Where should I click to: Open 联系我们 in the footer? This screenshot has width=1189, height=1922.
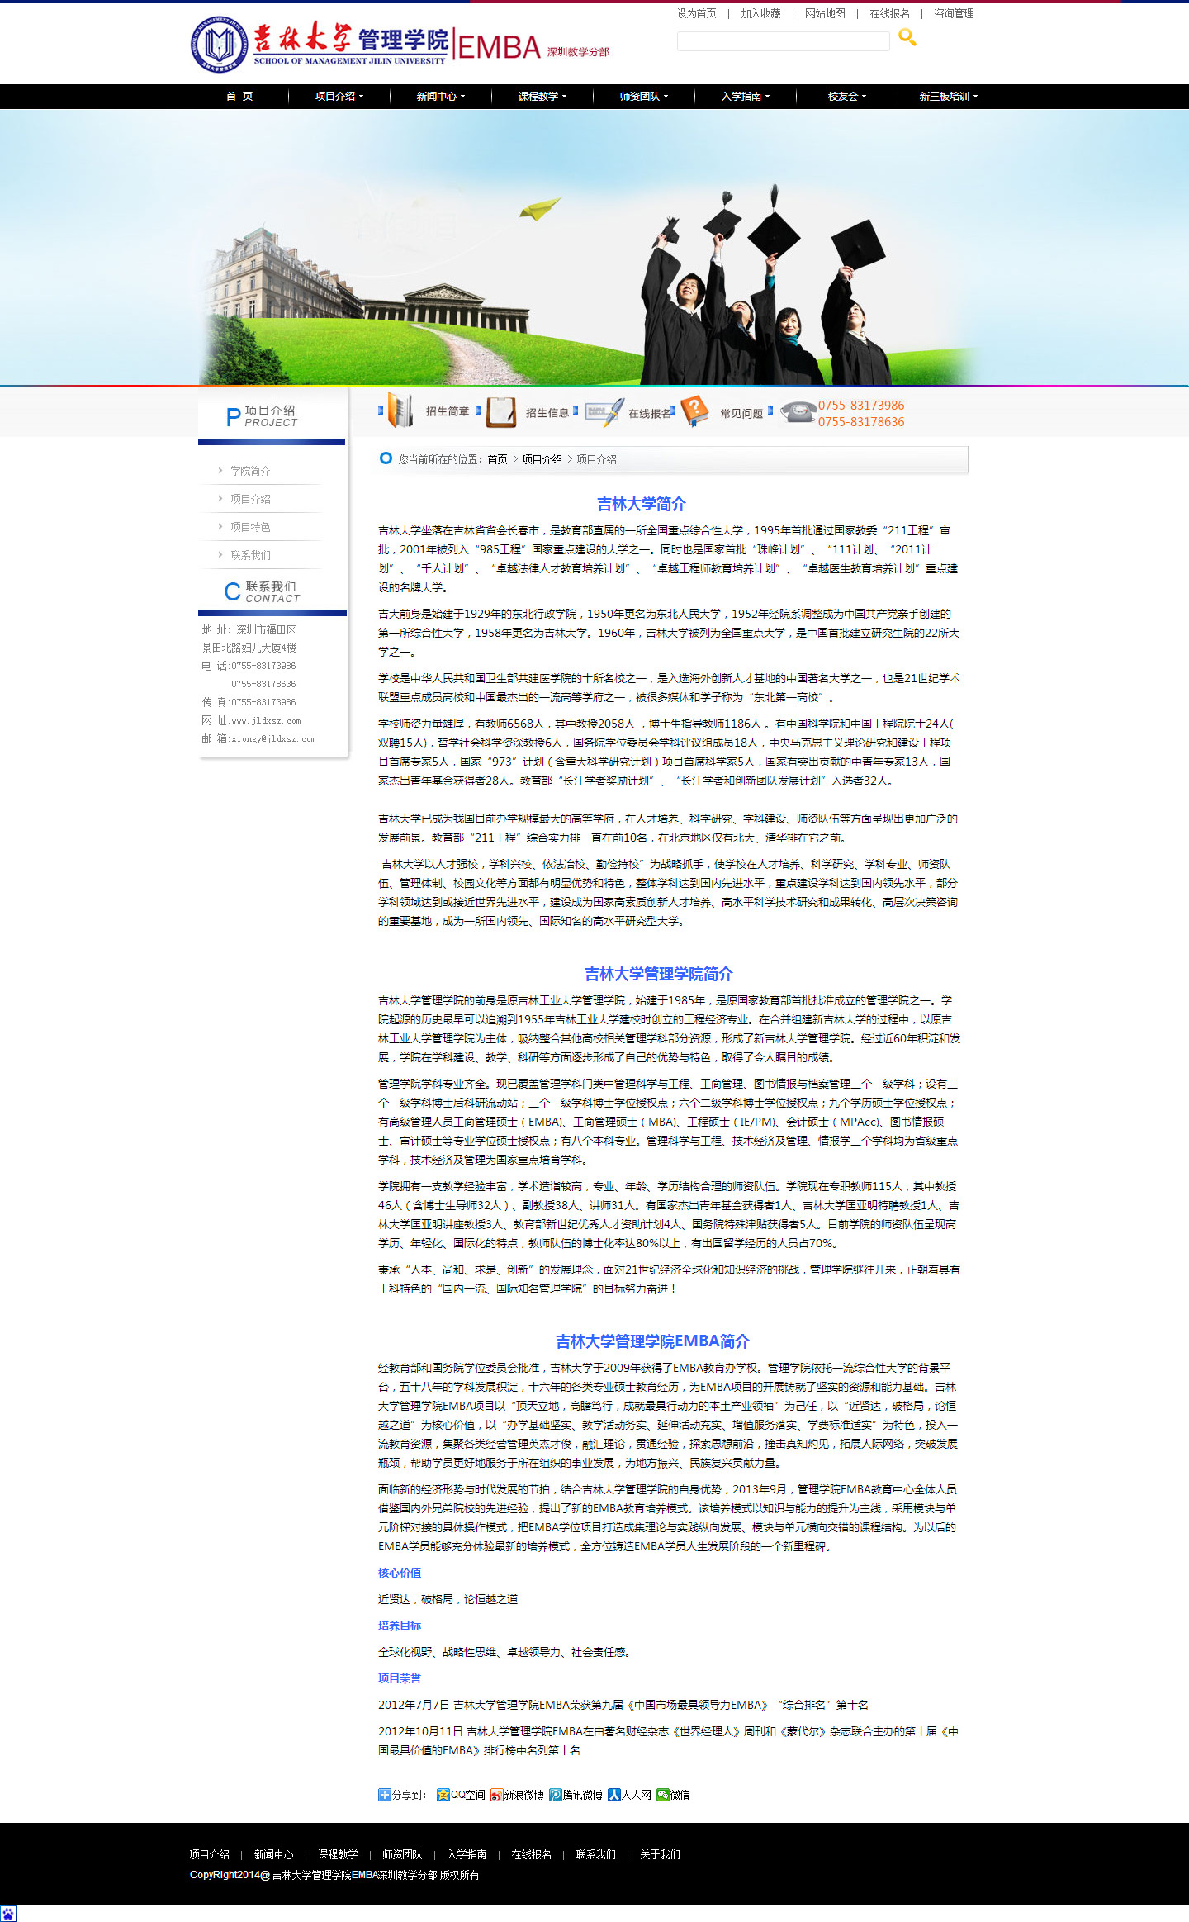point(595,1854)
